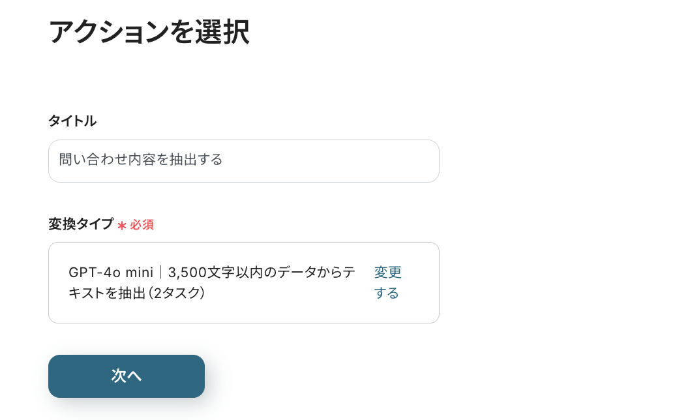Click the red asterisk next to 変換タイプ
This screenshot has width=677, height=420.
point(123,224)
